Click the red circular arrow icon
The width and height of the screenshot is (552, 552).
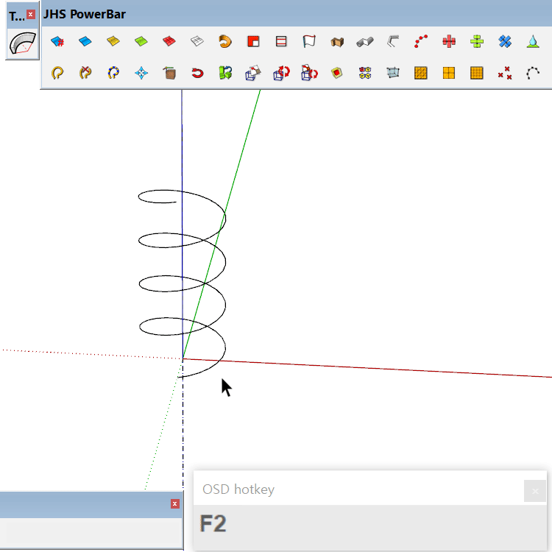[197, 73]
